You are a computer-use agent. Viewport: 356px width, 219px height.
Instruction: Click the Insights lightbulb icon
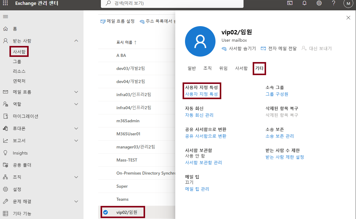5,153
